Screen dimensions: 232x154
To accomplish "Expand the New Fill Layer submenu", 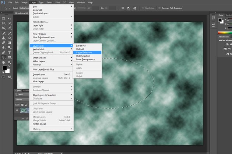I will click(71, 34).
